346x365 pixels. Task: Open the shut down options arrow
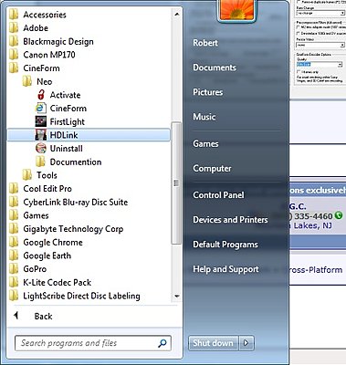tap(246, 343)
